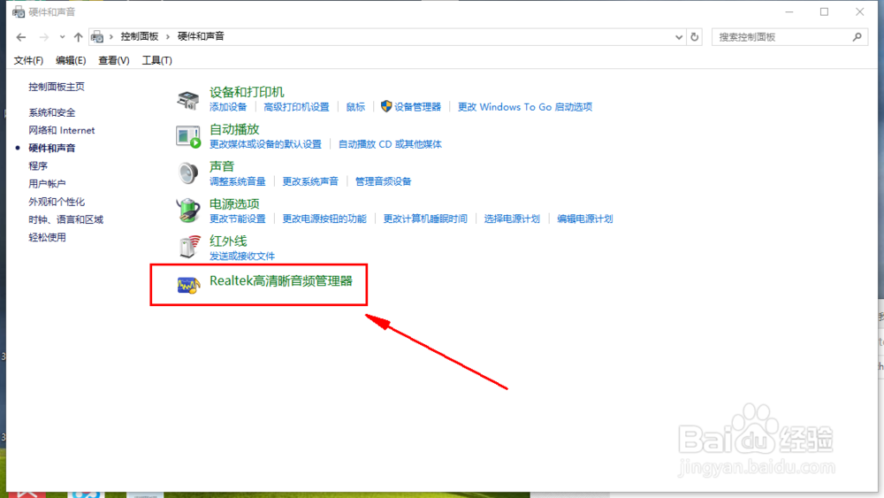The image size is (884, 498).
Task: Open the 设备和打印机 heading link
Action: 247,92
